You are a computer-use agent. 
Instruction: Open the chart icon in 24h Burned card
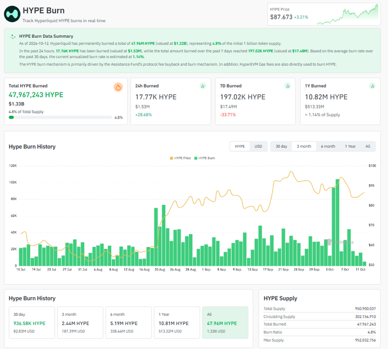tap(203, 86)
